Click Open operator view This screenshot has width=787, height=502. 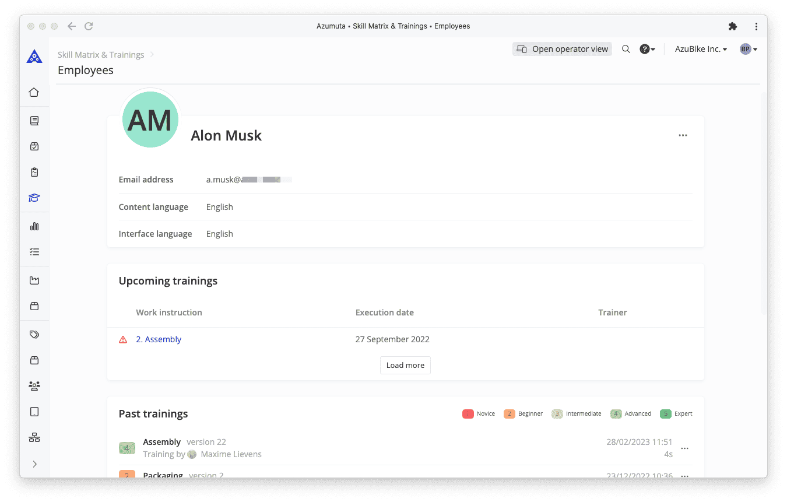(561, 49)
